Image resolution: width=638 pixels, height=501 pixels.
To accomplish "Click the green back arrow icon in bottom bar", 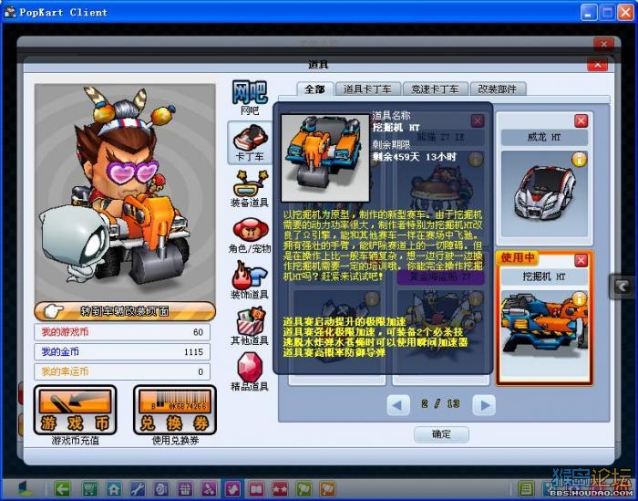I will pyautogui.click(x=62, y=488).
